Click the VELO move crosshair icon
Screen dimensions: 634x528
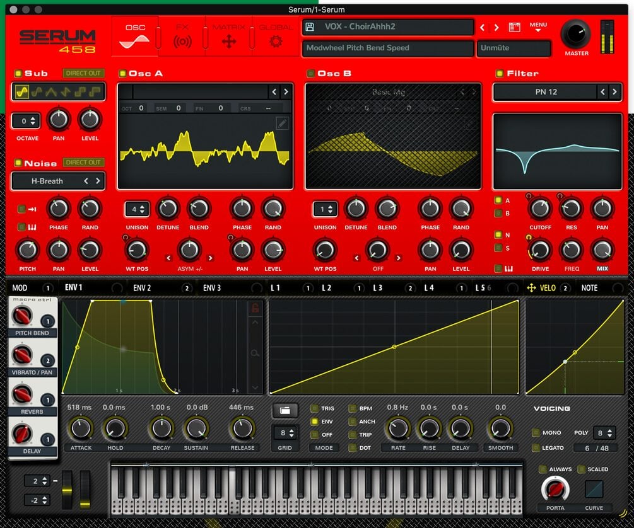531,288
